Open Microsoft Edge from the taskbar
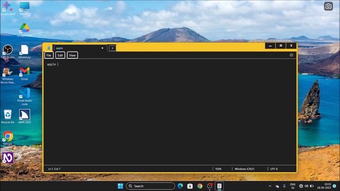 (x=180, y=186)
